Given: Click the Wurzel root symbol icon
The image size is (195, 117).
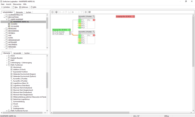Looking at the screenshot, I should pos(11,104).
